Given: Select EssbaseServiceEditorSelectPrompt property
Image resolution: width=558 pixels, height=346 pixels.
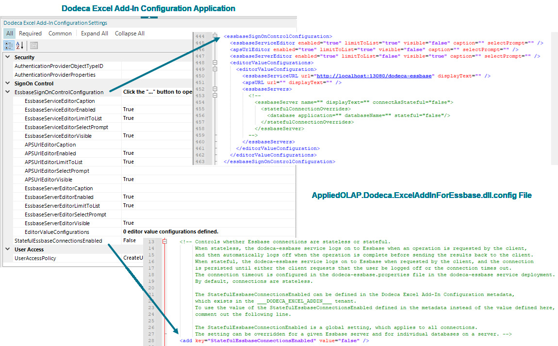Looking at the screenshot, I should tap(66, 127).
